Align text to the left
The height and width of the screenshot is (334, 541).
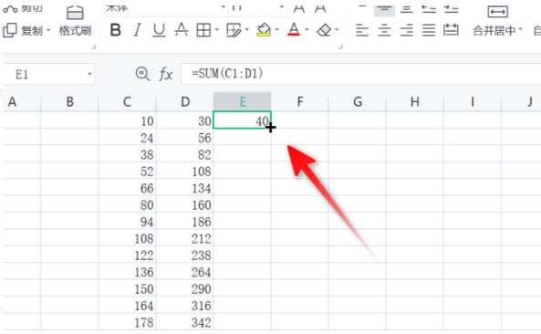coord(362,30)
